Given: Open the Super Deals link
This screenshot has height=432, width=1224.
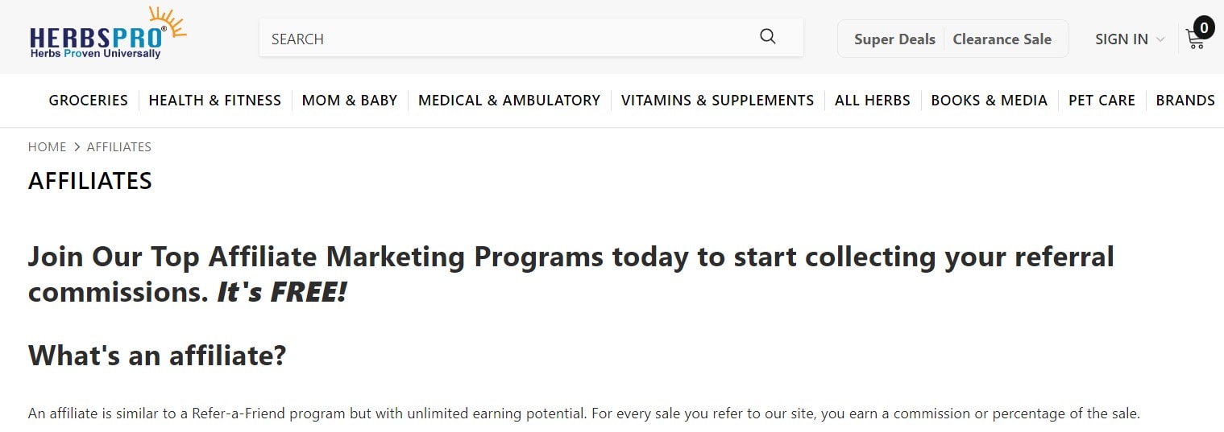Looking at the screenshot, I should click(x=894, y=39).
